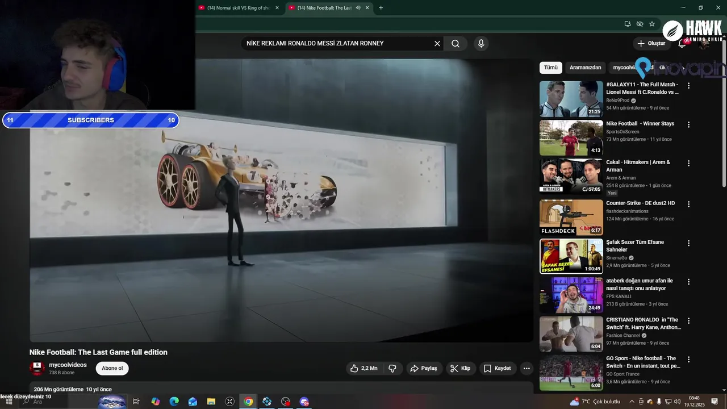Open options for The Switch Ronaldo video
This screenshot has width=727, height=409.
[x=688, y=321]
